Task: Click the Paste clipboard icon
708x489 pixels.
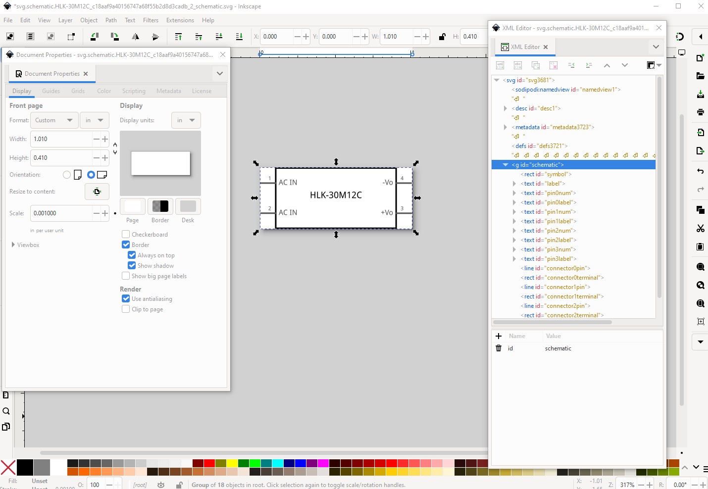Action: pos(700,246)
